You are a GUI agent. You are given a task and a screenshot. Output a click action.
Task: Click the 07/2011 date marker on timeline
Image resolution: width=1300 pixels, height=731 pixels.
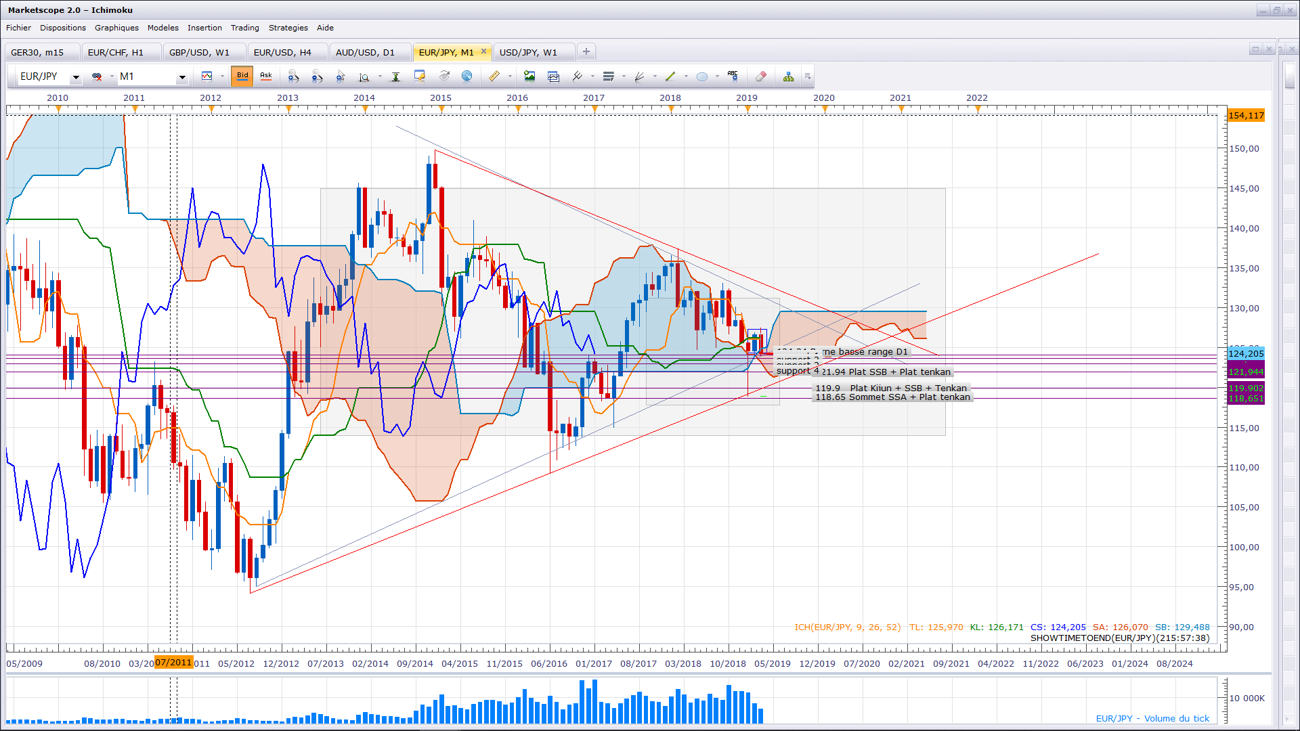point(173,663)
